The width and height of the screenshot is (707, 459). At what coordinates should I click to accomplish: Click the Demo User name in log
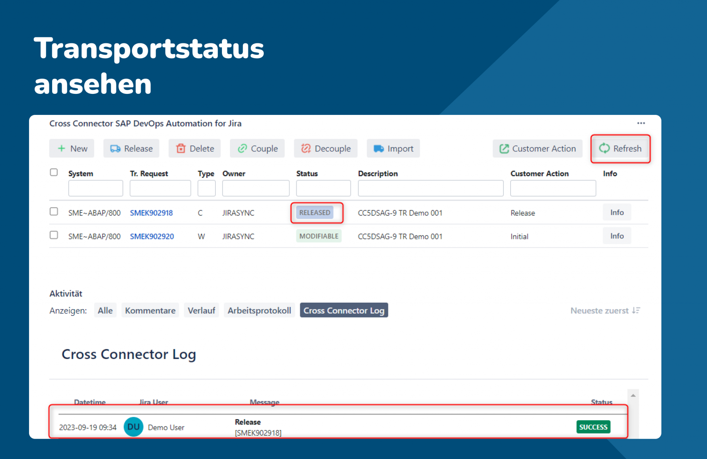166,427
